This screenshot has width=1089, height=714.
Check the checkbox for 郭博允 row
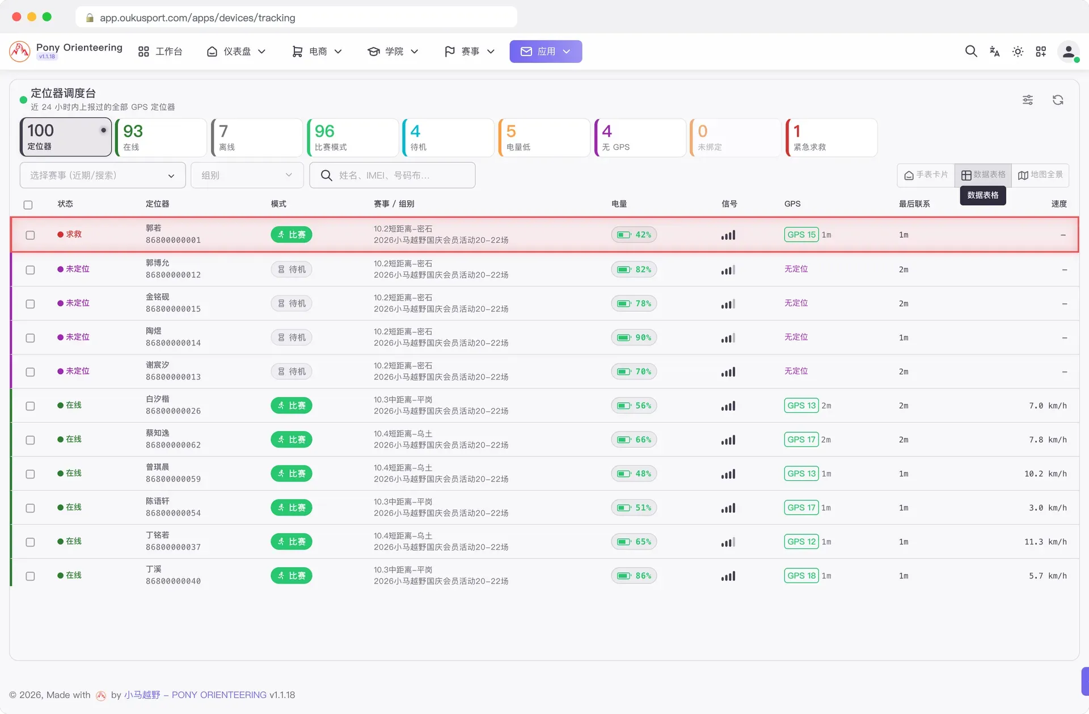[x=30, y=270]
